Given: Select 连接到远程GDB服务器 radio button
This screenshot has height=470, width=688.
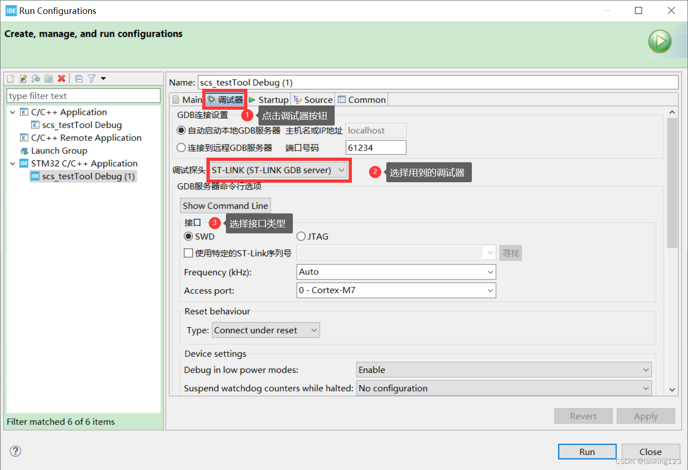Looking at the screenshot, I should click(x=181, y=148).
